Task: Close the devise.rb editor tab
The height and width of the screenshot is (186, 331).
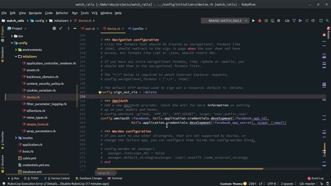Action: (x=123, y=29)
